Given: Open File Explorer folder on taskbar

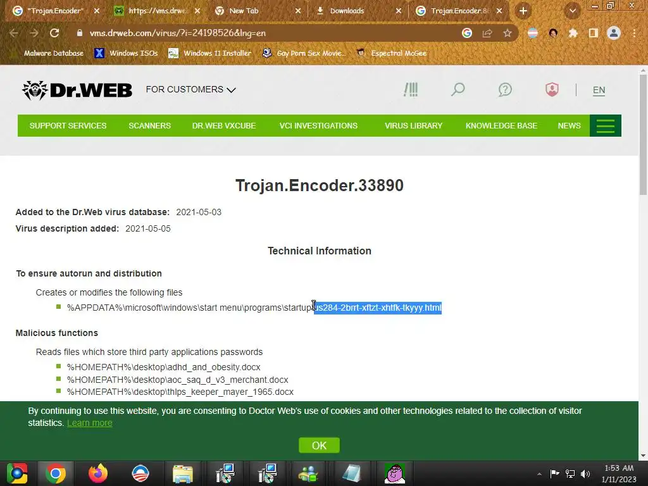Looking at the screenshot, I should (182, 473).
